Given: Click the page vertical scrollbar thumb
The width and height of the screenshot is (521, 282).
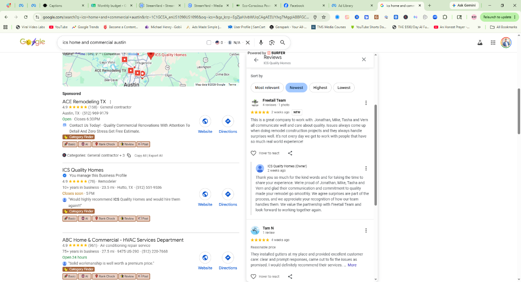Looking at the screenshot, I should click(519, 112).
